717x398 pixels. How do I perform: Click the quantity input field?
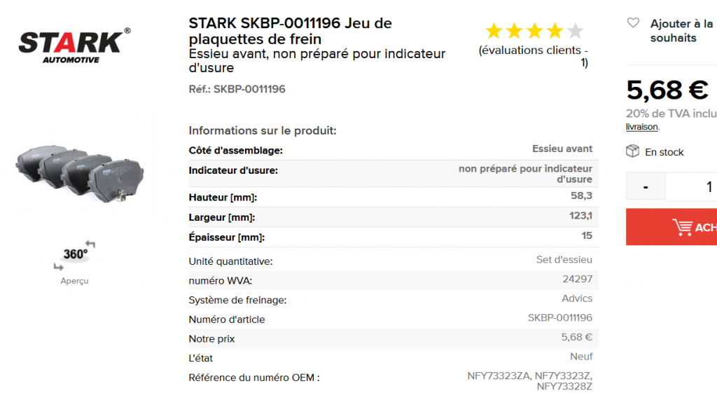coord(691,186)
